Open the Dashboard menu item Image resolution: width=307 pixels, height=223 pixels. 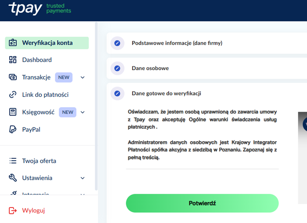[37, 60]
